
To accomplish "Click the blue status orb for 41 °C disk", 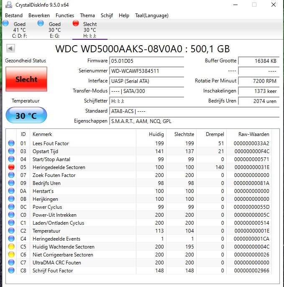I will click(x=6, y=23).
